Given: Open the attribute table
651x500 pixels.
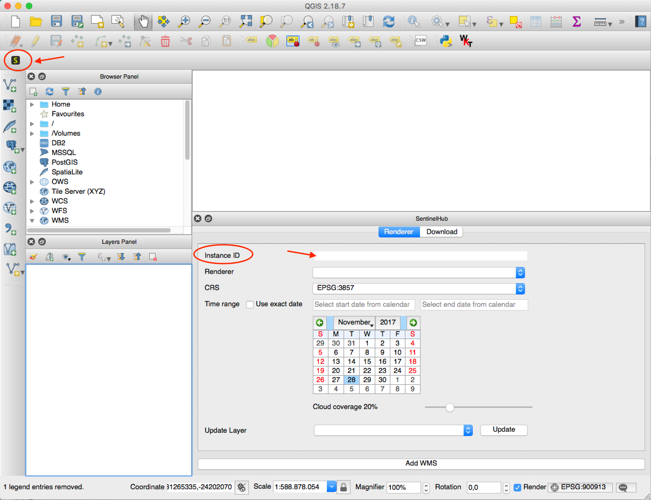Looking at the screenshot, I should click(x=535, y=22).
